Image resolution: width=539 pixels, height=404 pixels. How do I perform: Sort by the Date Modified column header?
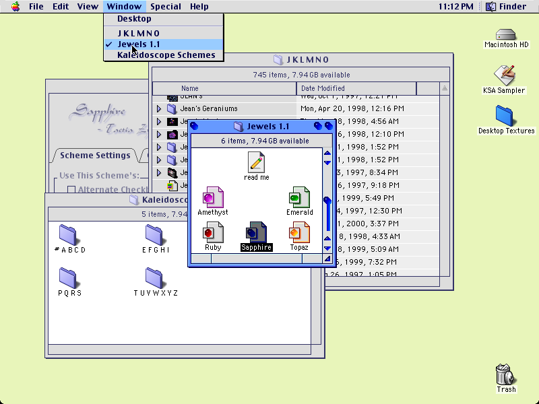(x=356, y=88)
